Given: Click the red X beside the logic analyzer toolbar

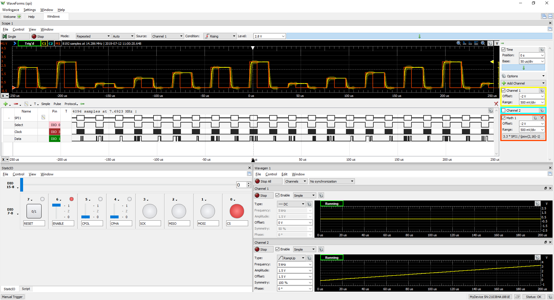Looking at the screenshot, I should pyautogui.click(x=496, y=104).
